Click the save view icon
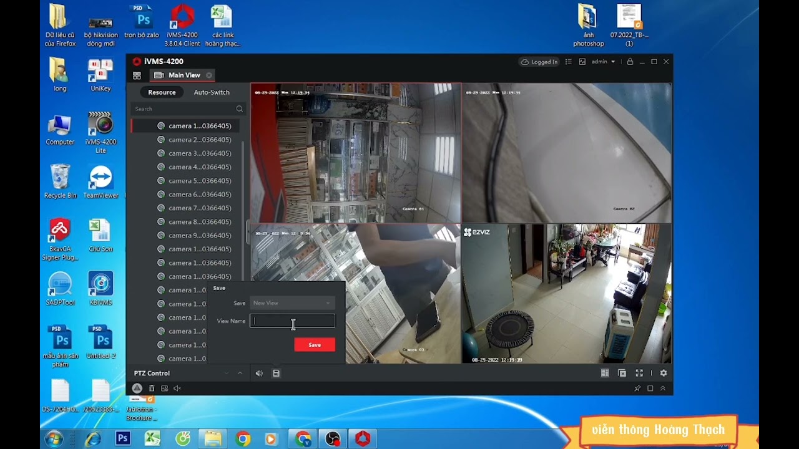The height and width of the screenshot is (449, 799). pyautogui.click(x=276, y=374)
